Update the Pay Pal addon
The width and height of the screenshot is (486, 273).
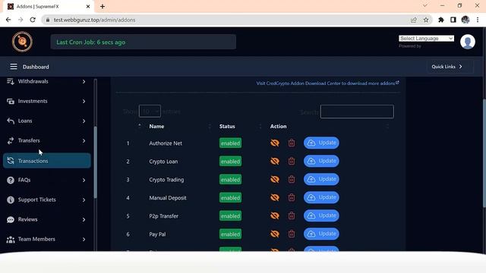pyautogui.click(x=321, y=234)
